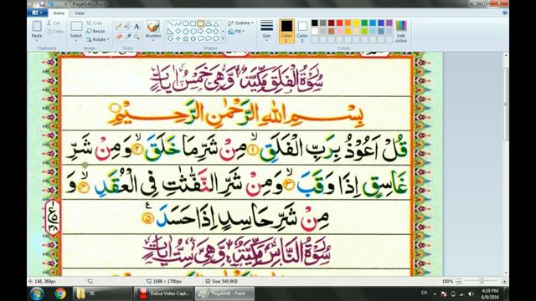This screenshot has height=301, width=536.
Task: Click the Cut scissors button
Action: (x=54, y=23)
